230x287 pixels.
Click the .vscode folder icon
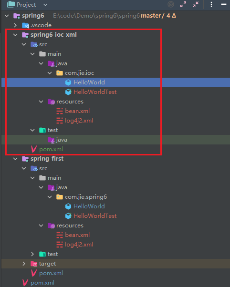pyautogui.click(x=25, y=25)
